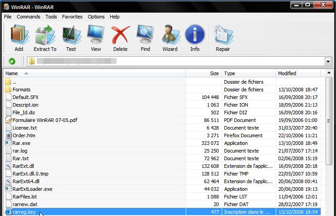336x216 pixels.
Task: Select the Default.SFX file
Action: tap(26, 97)
